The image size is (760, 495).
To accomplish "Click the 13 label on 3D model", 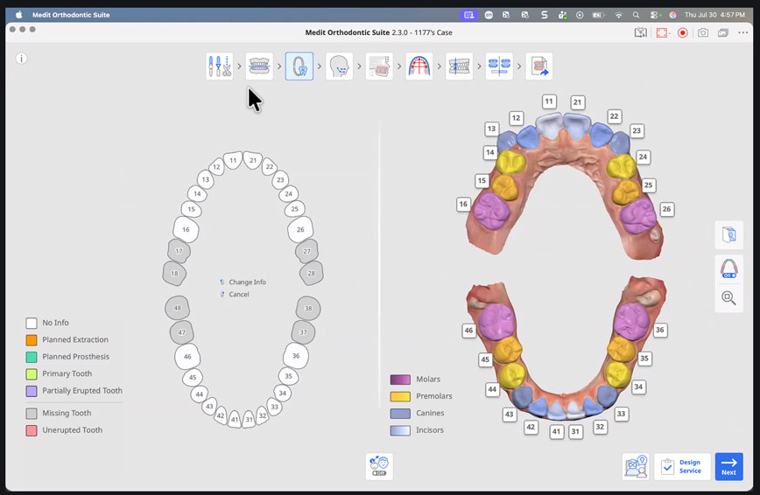I will 491,129.
